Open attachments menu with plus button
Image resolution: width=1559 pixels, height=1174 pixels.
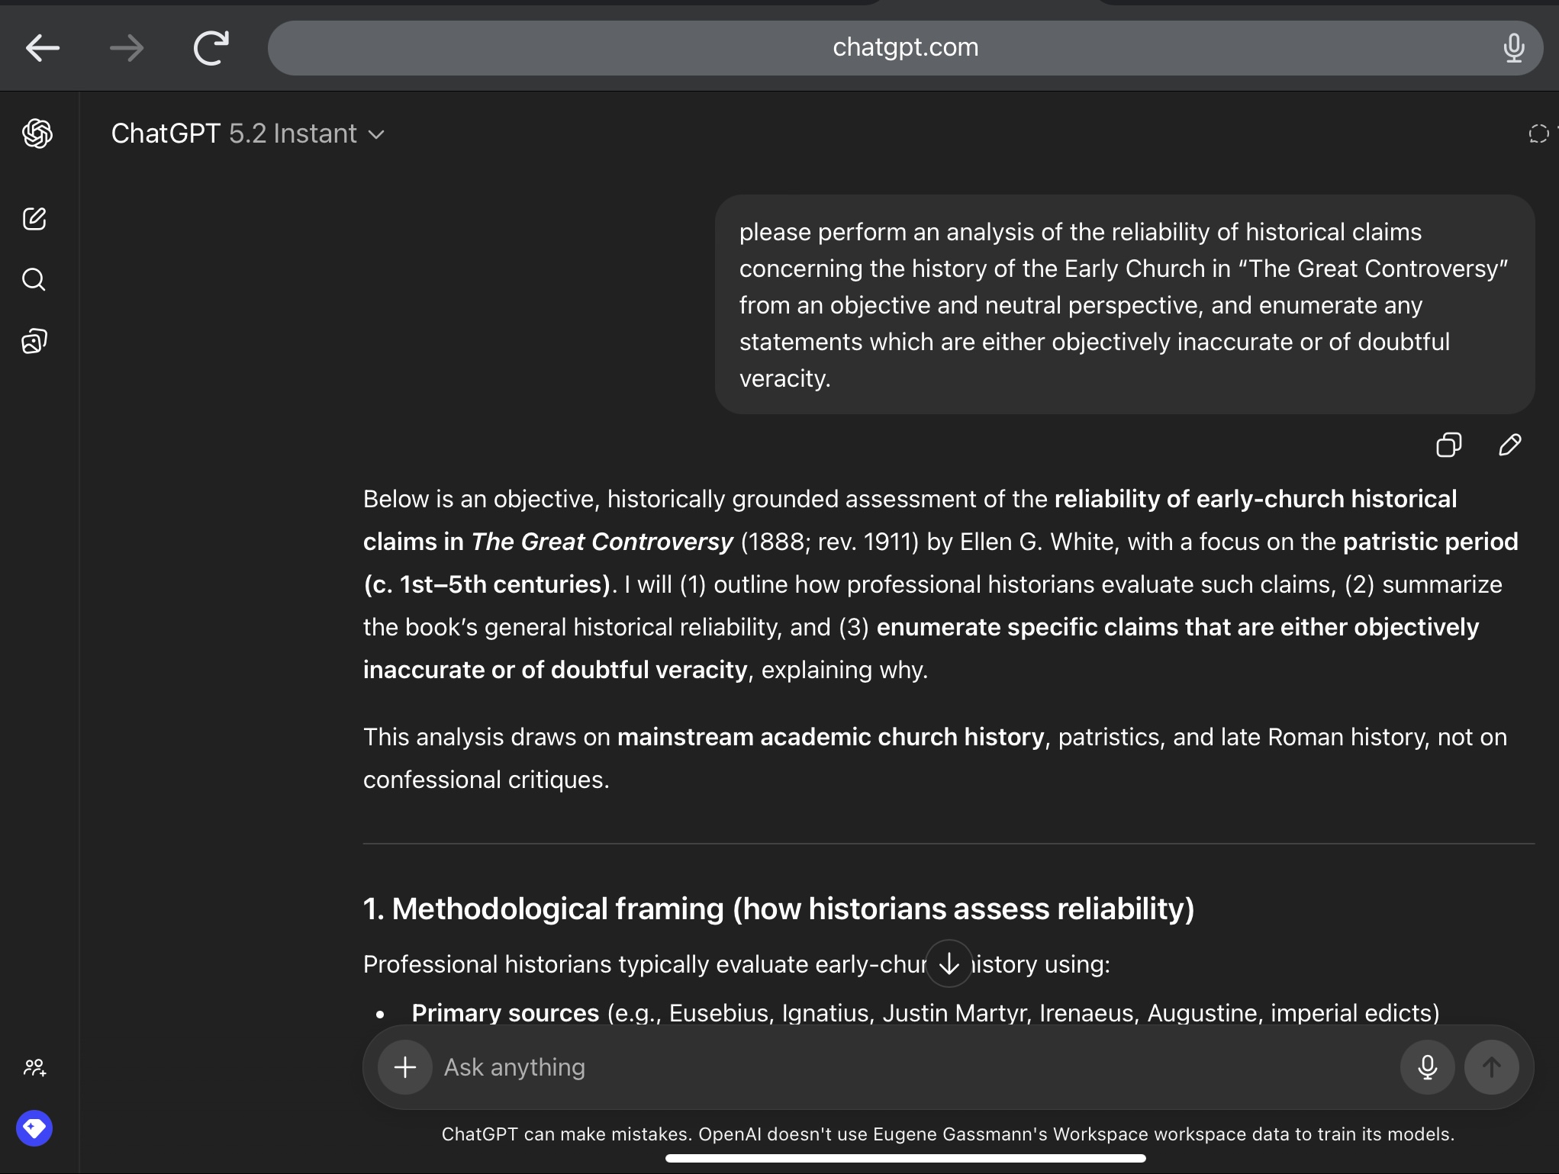(x=405, y=1067)
